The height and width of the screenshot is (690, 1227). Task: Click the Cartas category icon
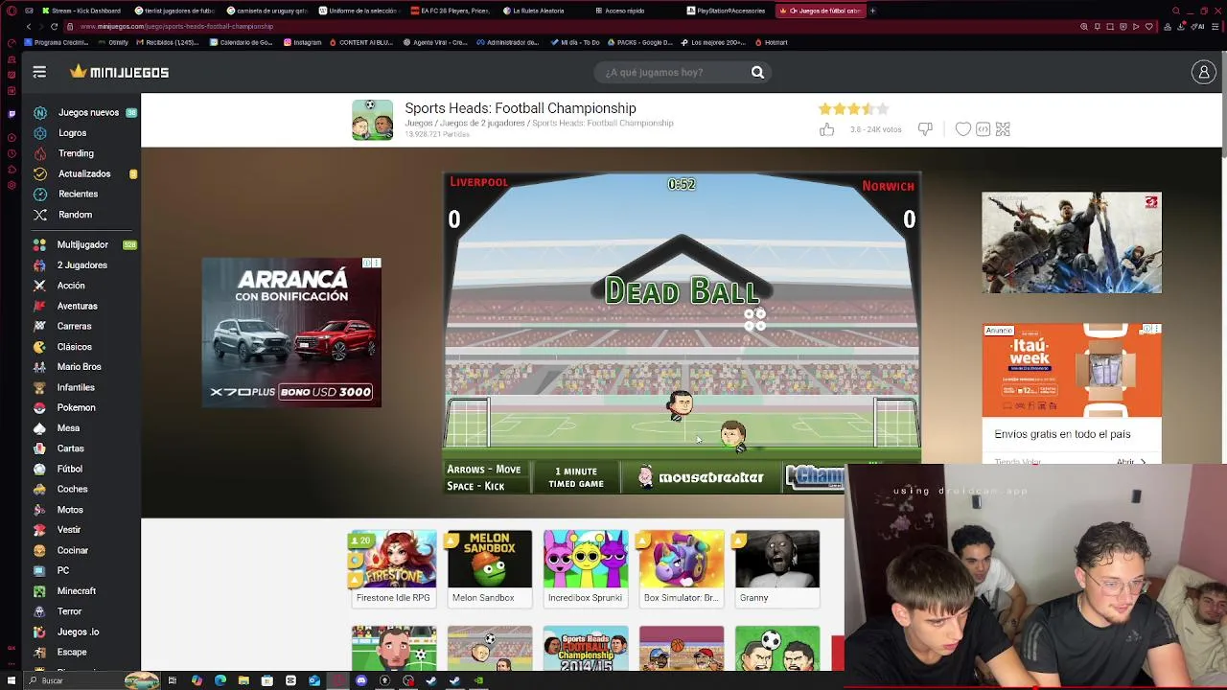(x=39, y=448)
